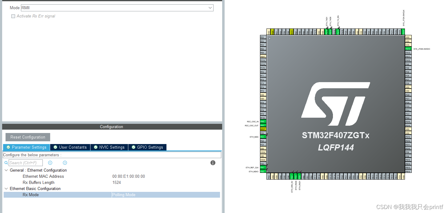The width and height of the screenshot is (448, 213).
Task: Click the Reset Configuration button
Action: (x=27, y=137)
